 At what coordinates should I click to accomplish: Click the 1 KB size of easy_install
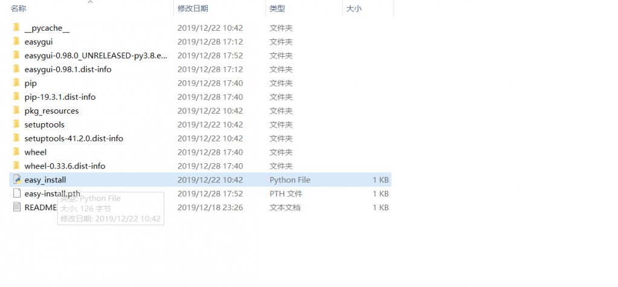pos(381,180)
